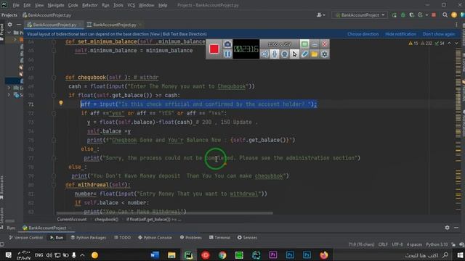Stop recording with the red square button
Screen dimensions: 465x261
click(x=214, y=49)
